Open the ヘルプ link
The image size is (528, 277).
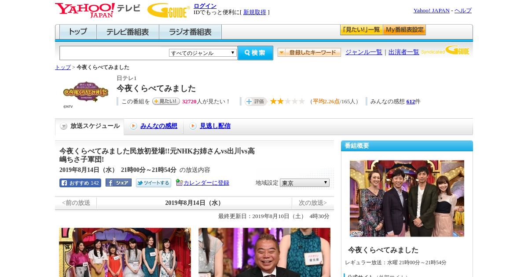pyautogui.click(x=463, y=11)
